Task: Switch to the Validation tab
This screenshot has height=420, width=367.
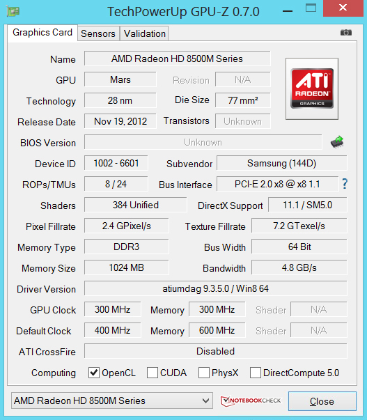Action: pos(144,33)
